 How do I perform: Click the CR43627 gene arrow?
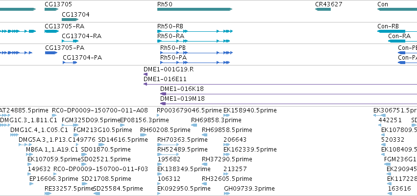[x=323, y=9]
